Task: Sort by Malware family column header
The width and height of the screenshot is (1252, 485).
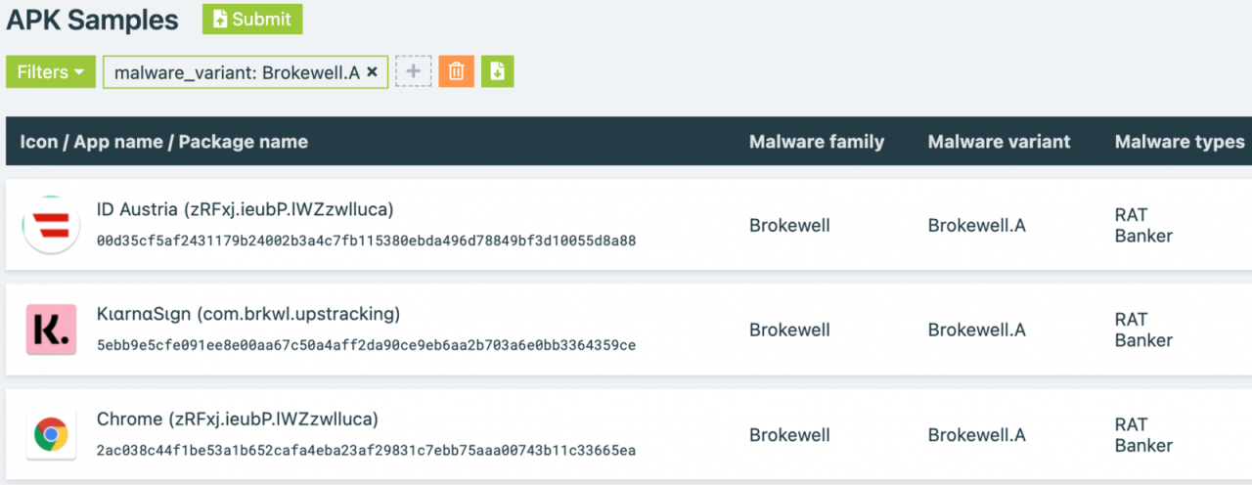Action: [x=817, y=142]
